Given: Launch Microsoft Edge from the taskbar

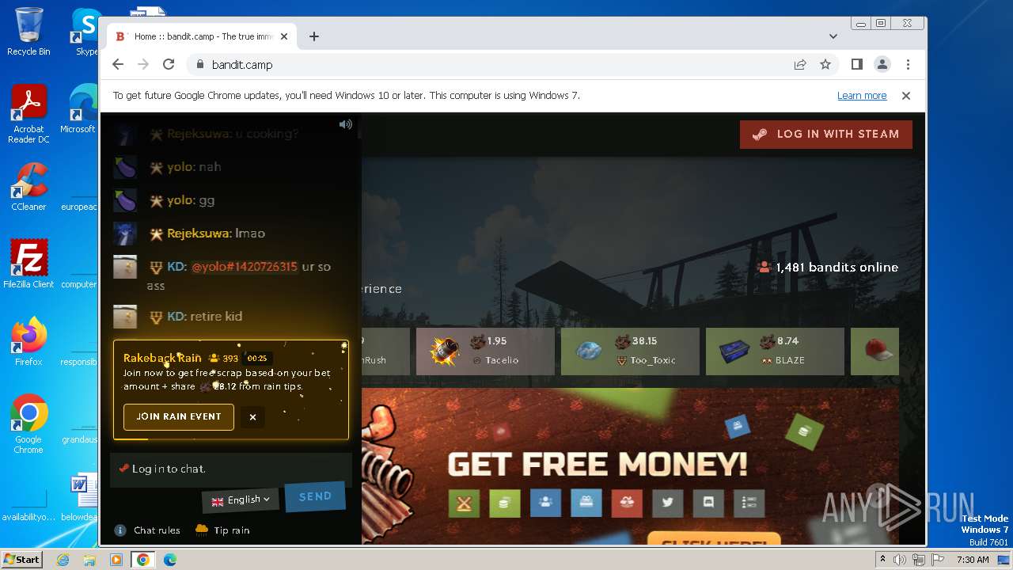Looking at the screenshot, I should coord(169,560).
